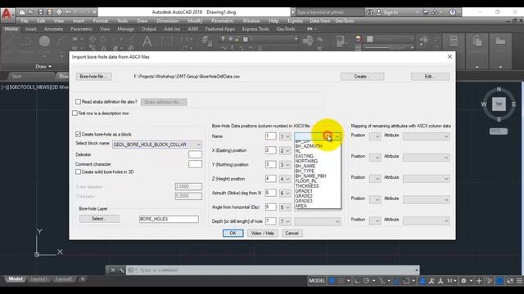Image resolution: width=524 pixels, height=294 pixels.
Task: Open the AutoCAD application menu logo
Action: [x=7, y=15]
